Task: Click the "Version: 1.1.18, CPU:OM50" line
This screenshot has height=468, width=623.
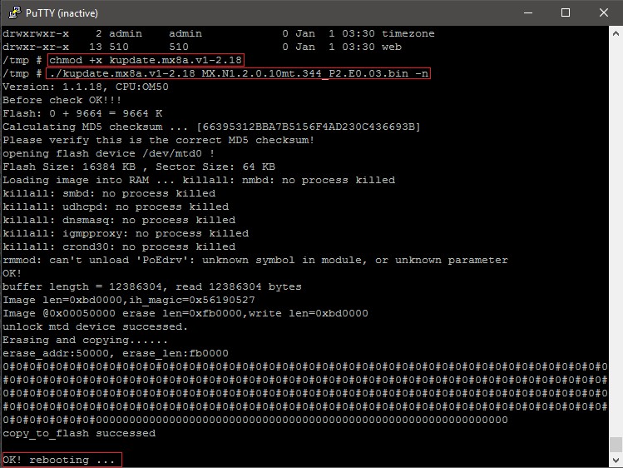Action: (x=86, y=87)
